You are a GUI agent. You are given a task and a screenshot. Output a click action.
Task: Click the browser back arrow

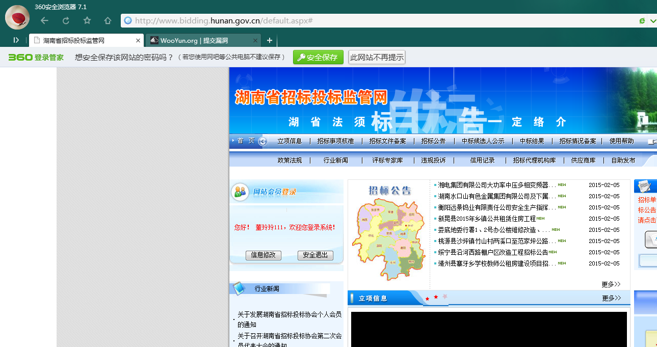(x=44, y=20)
